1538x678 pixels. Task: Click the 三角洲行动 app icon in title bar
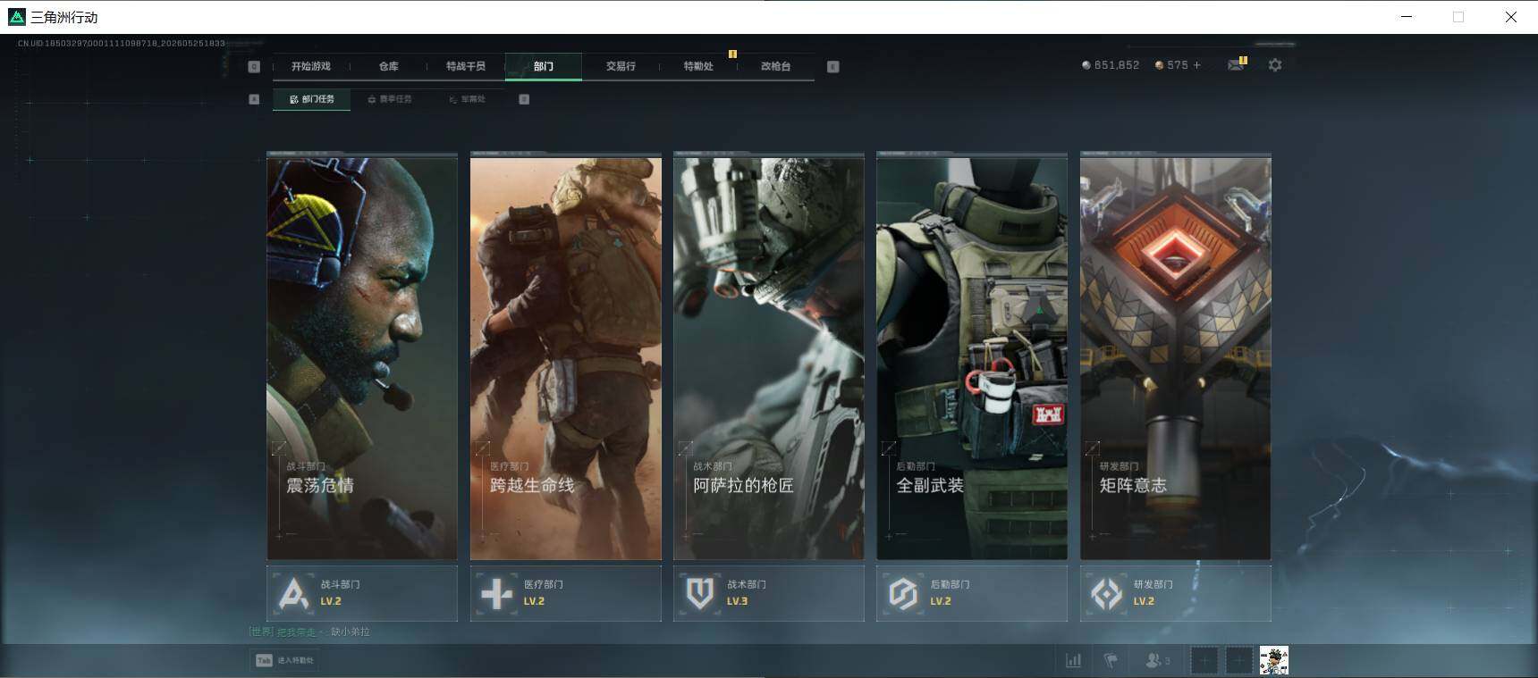tap(16, 17)
